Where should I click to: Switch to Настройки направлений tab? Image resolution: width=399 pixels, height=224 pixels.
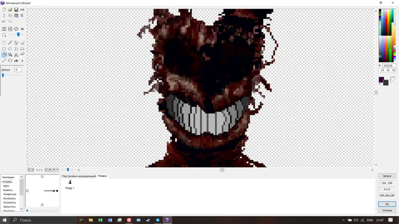tap(79, 176)
